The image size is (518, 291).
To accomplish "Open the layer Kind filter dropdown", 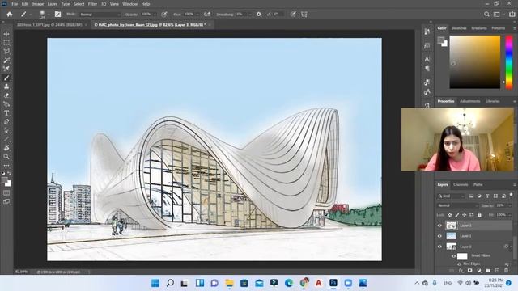I will [452, 196].
